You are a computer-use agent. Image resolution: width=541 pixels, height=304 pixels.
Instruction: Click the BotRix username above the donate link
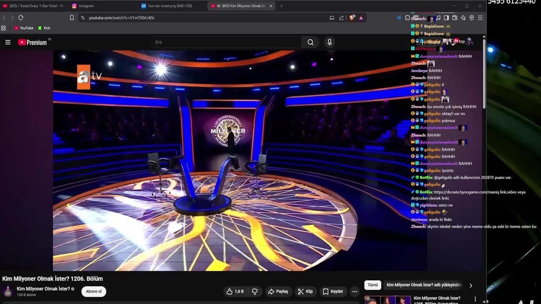point(426,192)
